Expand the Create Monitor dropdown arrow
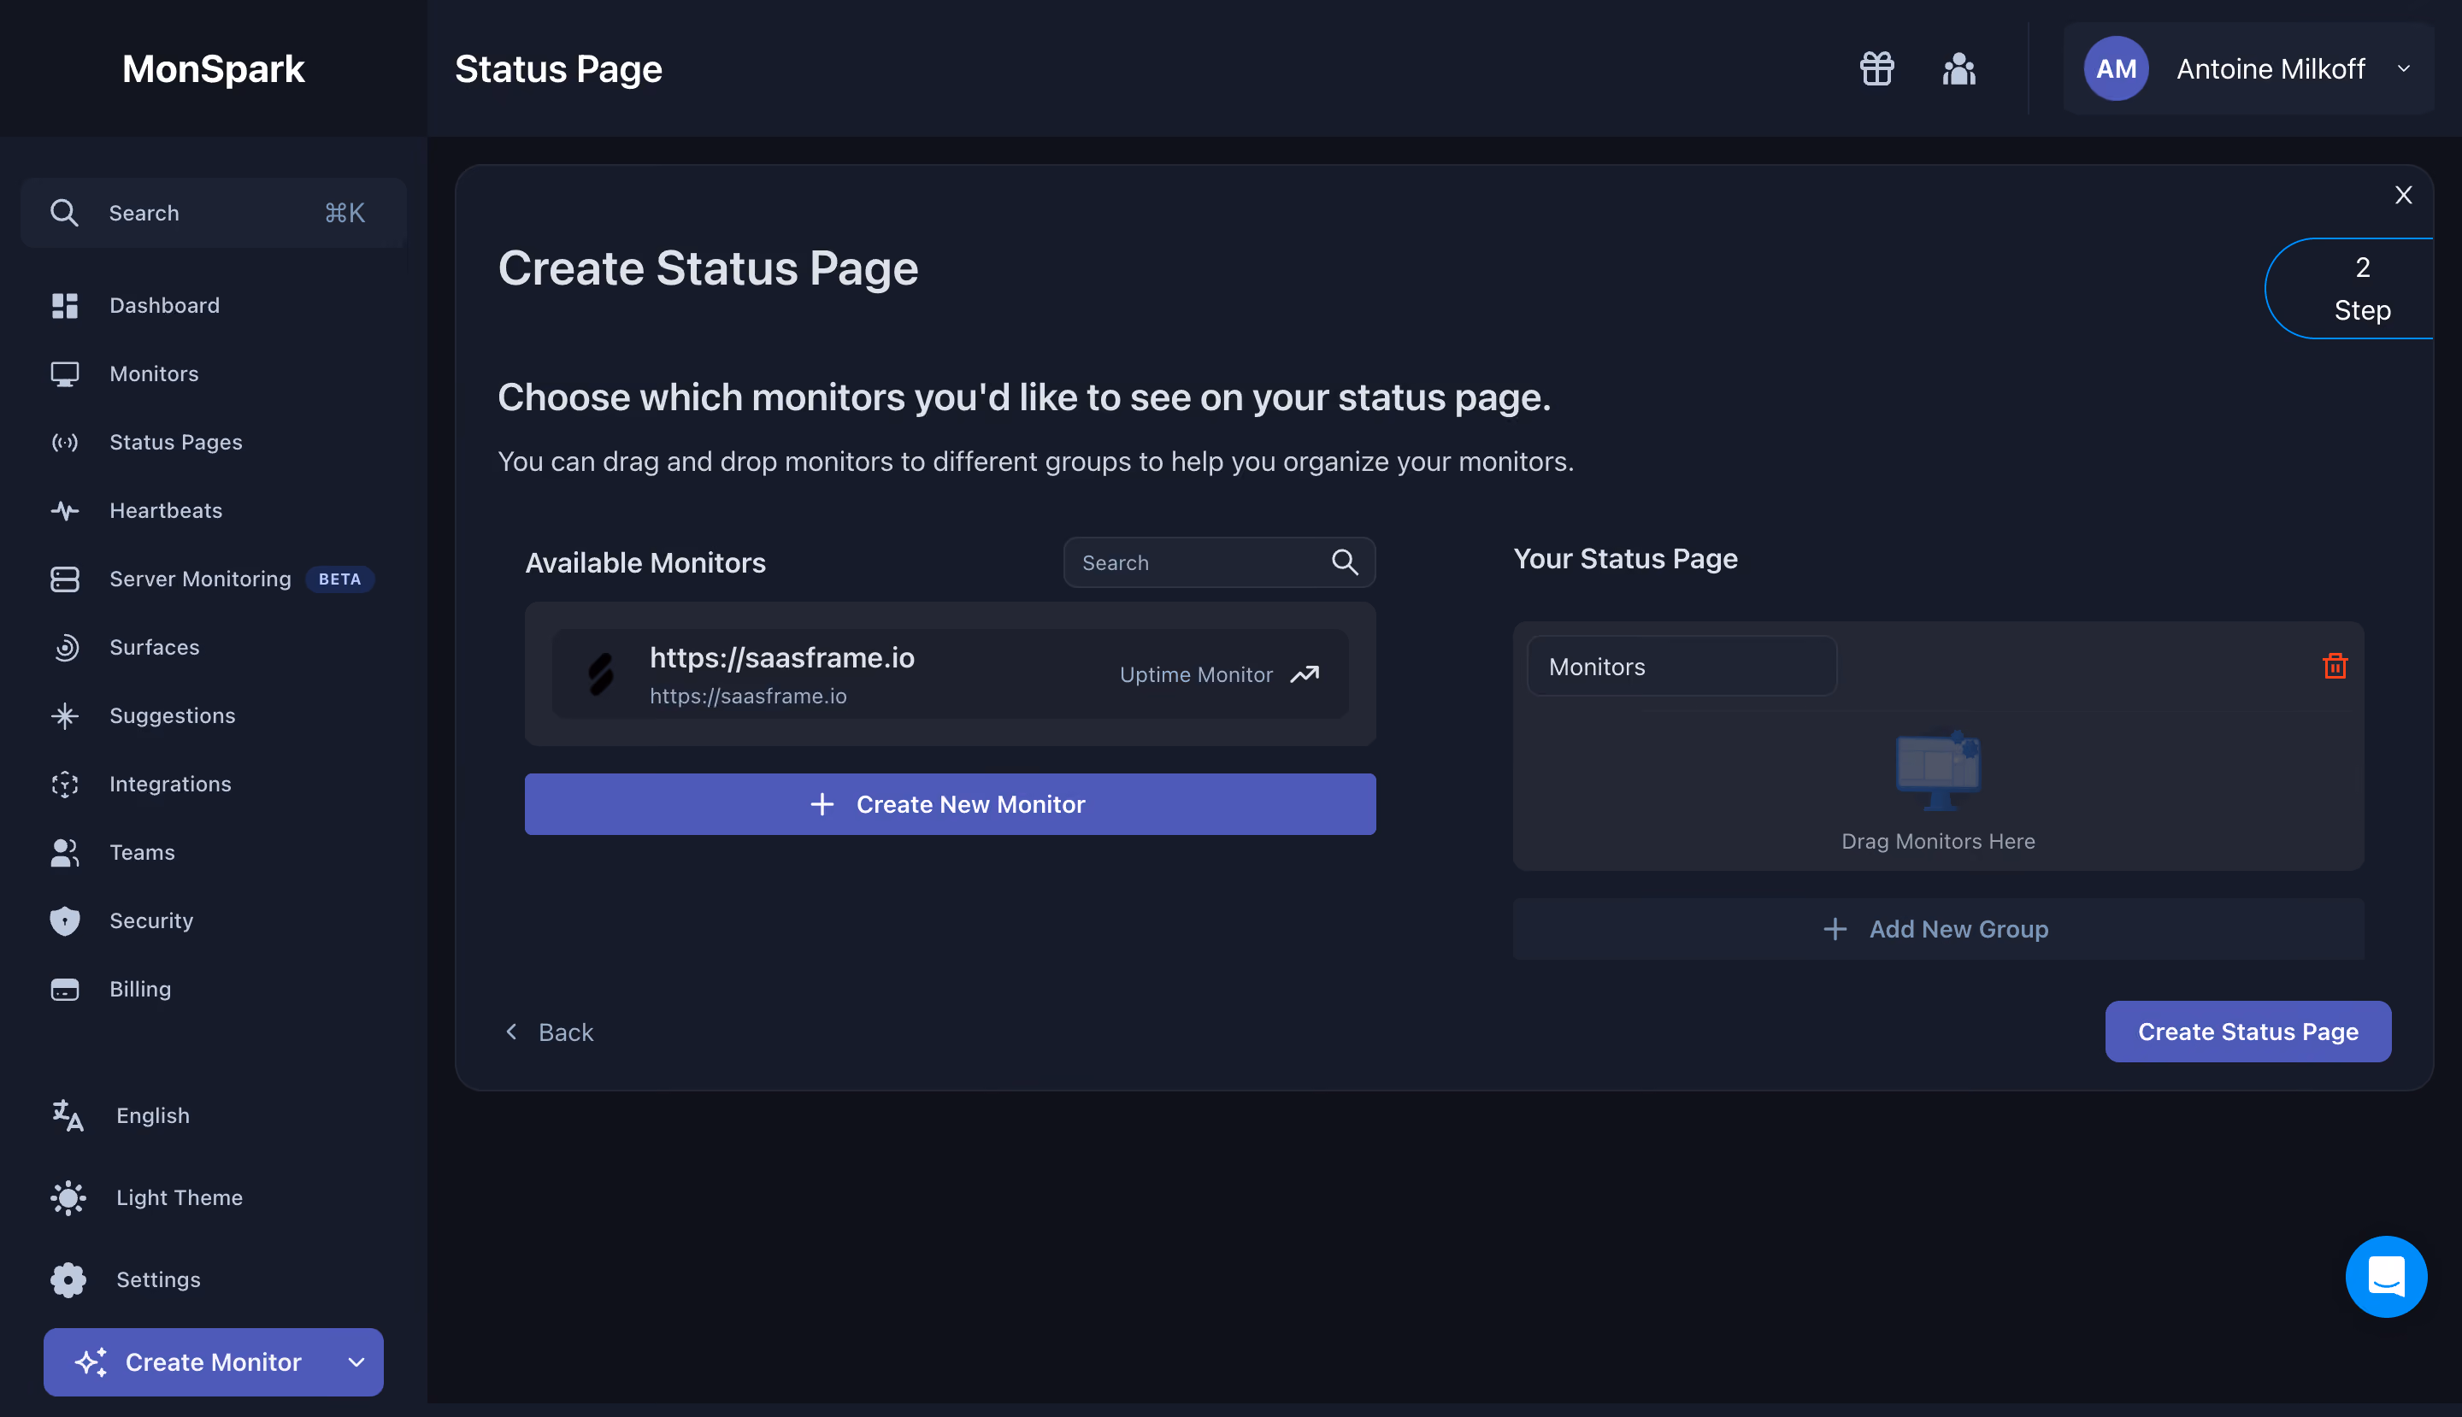This screenshot has width=2462, height=1417. pos(356,1362)
